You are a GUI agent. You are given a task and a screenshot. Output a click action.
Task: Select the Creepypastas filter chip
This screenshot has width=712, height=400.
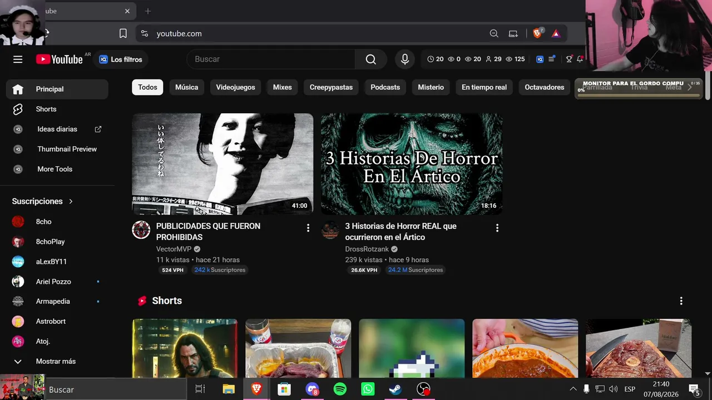(331, 87)
